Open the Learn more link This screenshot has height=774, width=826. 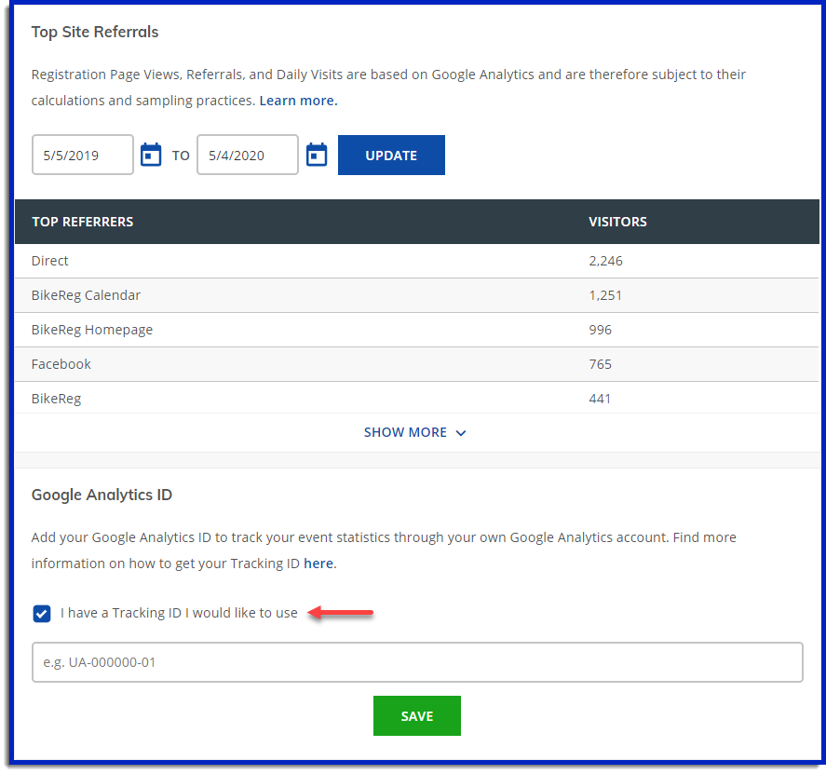coord(298,100)
